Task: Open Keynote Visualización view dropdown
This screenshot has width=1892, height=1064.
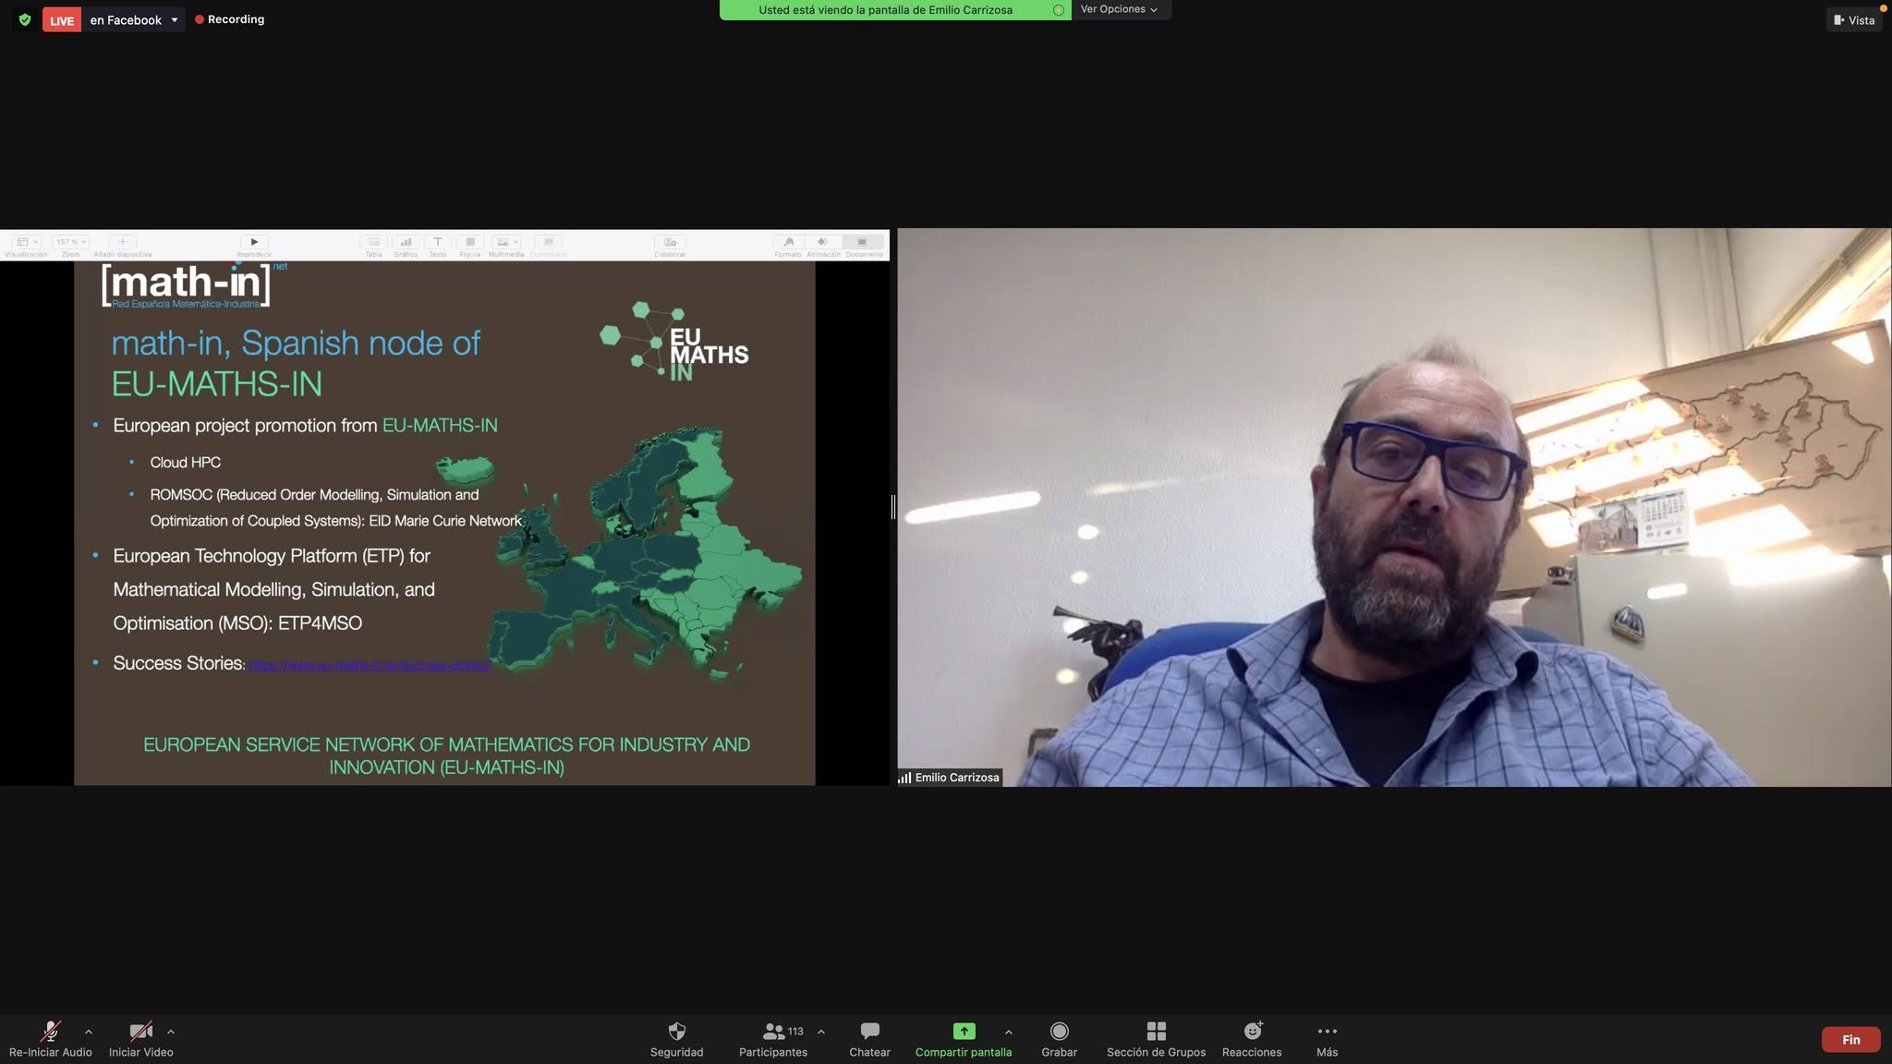Action: [x=27, y=243]
